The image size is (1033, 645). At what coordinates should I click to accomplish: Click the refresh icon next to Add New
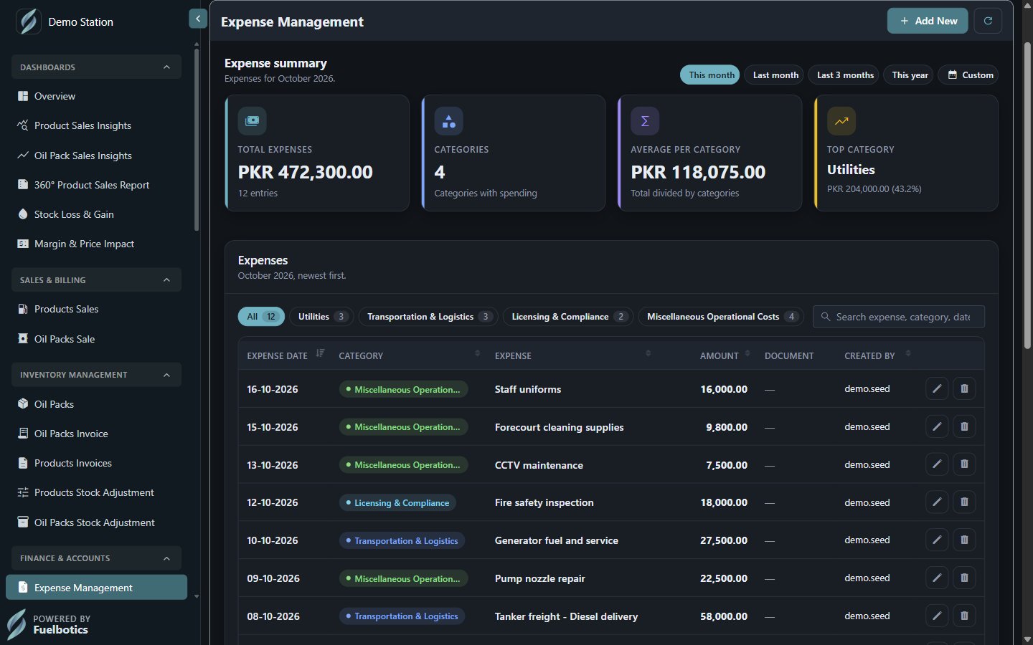tap(988, 21)
